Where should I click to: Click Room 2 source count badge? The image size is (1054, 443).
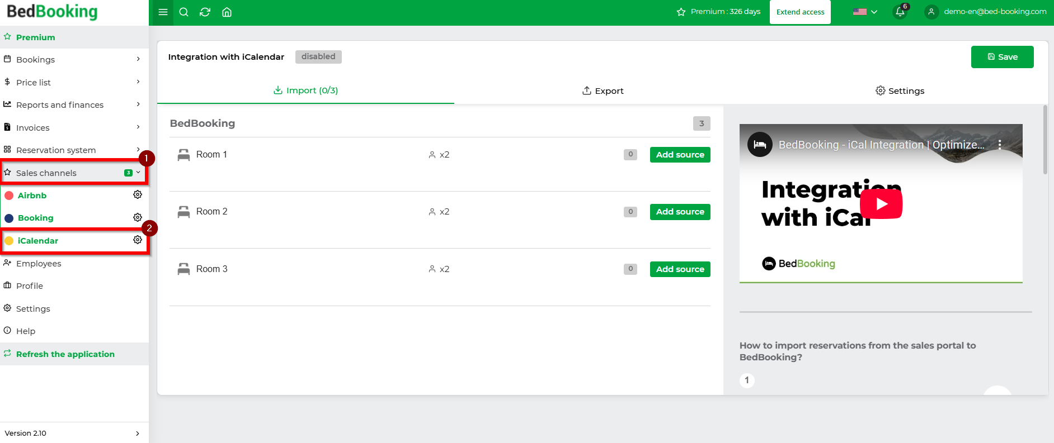click(630, 212)
